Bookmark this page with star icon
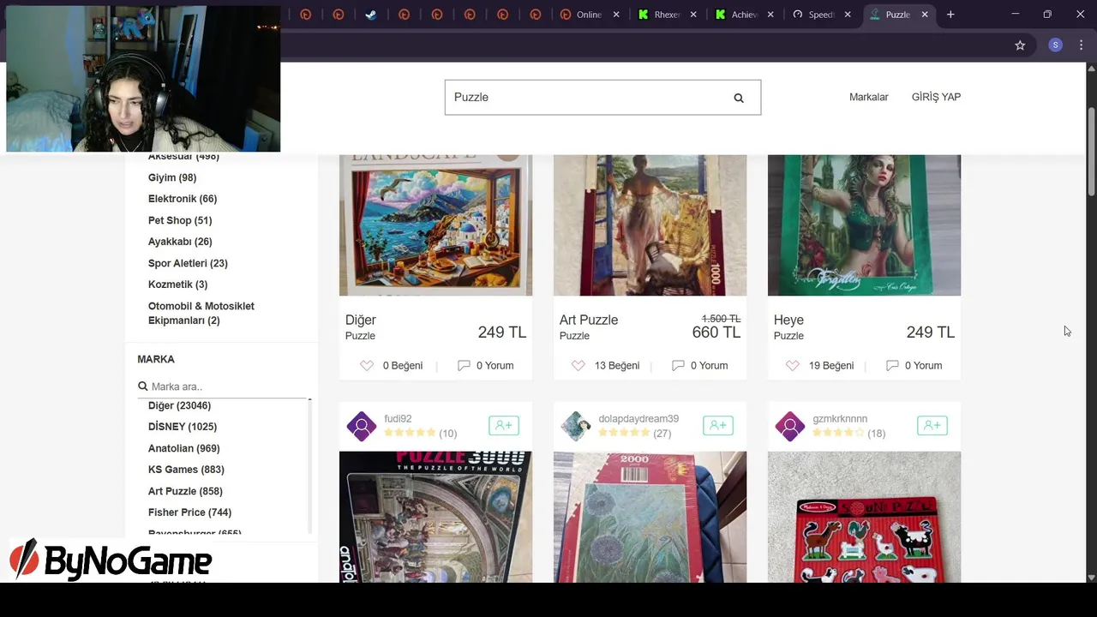The width and height of the screenshot is (1097, 617). 1020,45
